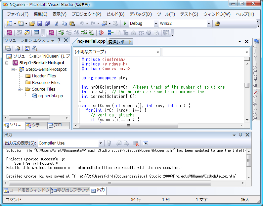Click the Find in Files folder icon at toolbar end
The height and width of the screenshot is (206, 263).
click(x=217, y=23)
